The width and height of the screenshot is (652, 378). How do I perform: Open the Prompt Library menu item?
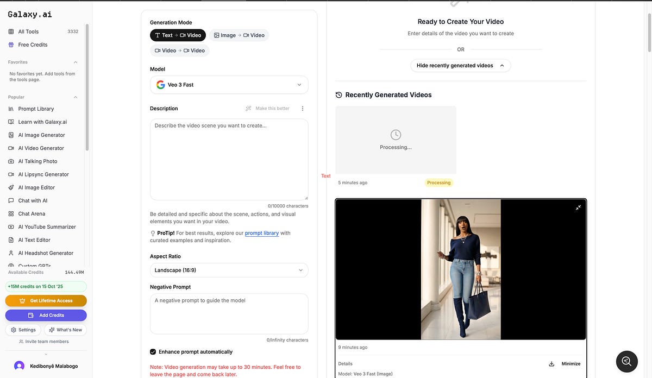[36, 109]
